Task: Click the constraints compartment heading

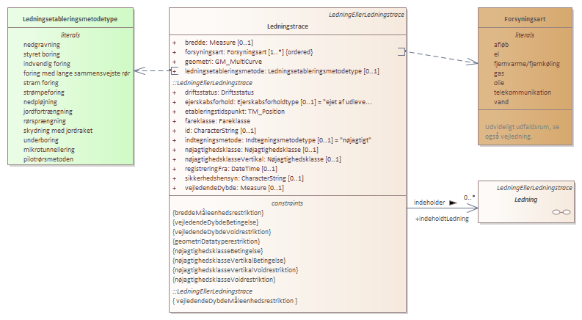Action: pyautogui.click(x=287, y=203)
